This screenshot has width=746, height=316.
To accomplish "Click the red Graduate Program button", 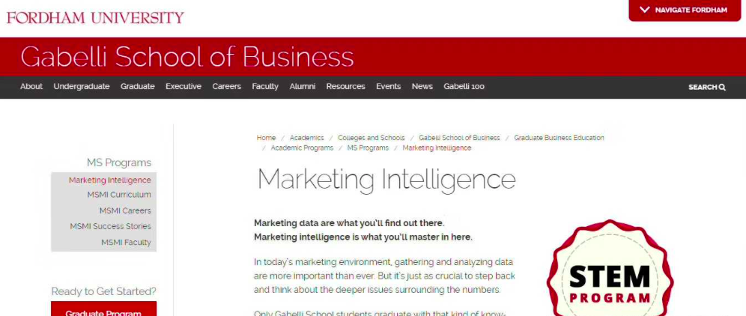I will [103, 310].
